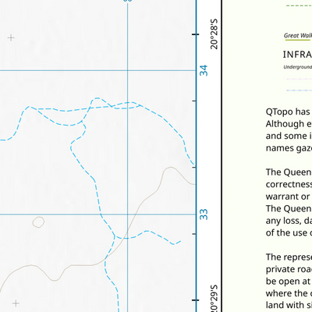Click the paragraph starting with QTopo has
The image size is (312, 312).
point(289,130)
